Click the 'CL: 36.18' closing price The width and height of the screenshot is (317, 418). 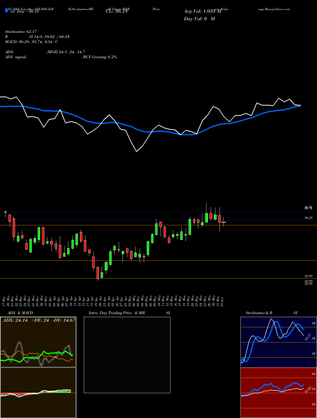pyautogui.click(x=117, y=12)
